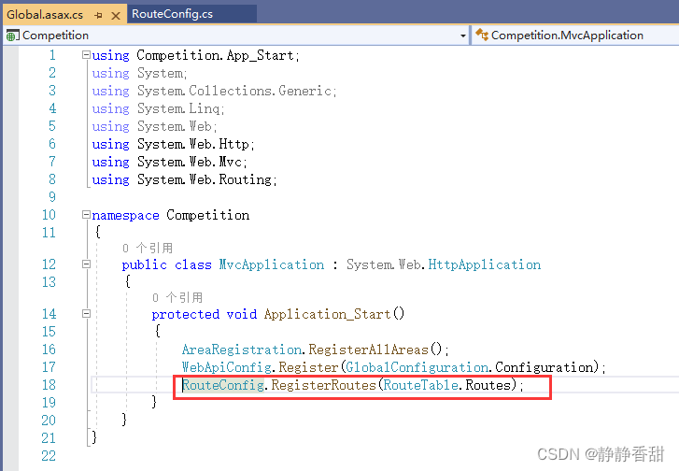
Task: Click RouteConfig in line 18
Action: [x=223, y=385]
